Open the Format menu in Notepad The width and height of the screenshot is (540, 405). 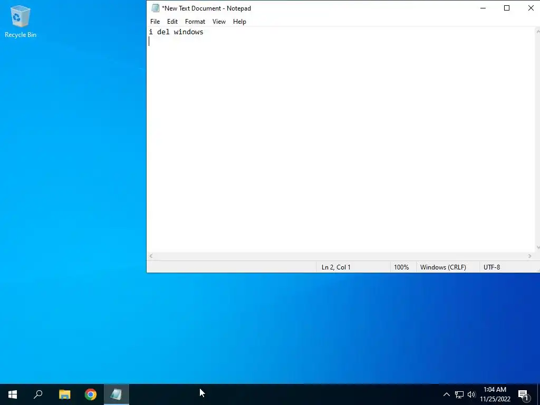pyautogui.click(x=195, y=21)
